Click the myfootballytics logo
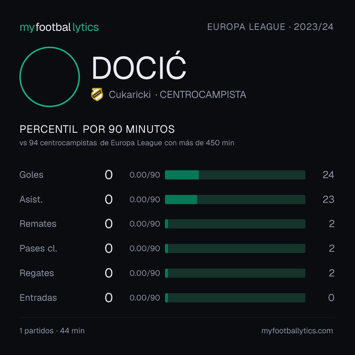Screen dimensions: 355x355 click(x=59, y=27)
